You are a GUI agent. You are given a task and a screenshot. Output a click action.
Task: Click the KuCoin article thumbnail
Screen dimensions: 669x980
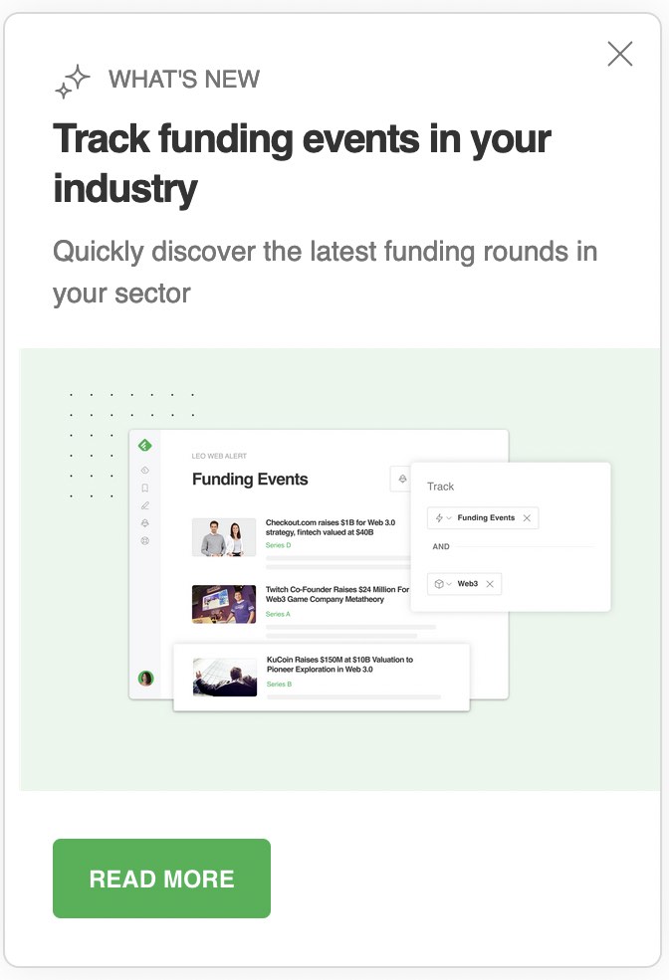[224, 676]
